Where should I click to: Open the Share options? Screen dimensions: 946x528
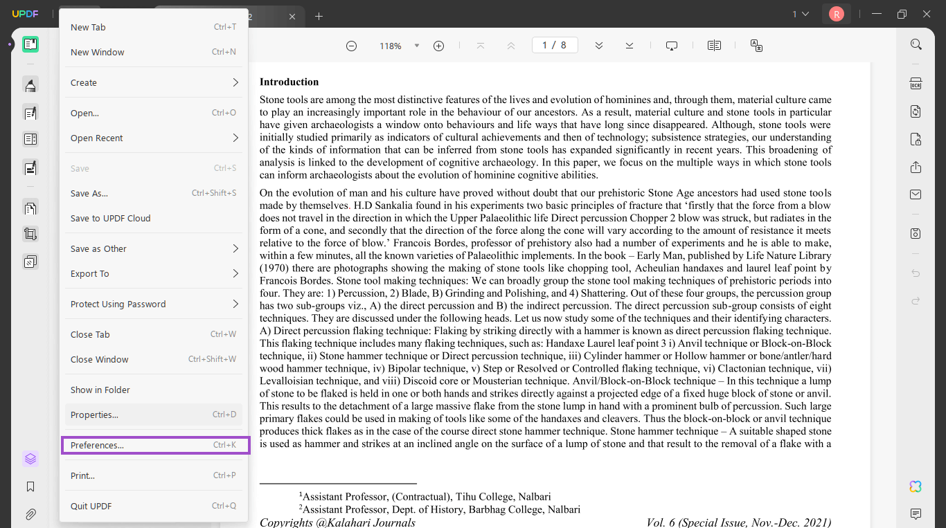pos(915,167)
